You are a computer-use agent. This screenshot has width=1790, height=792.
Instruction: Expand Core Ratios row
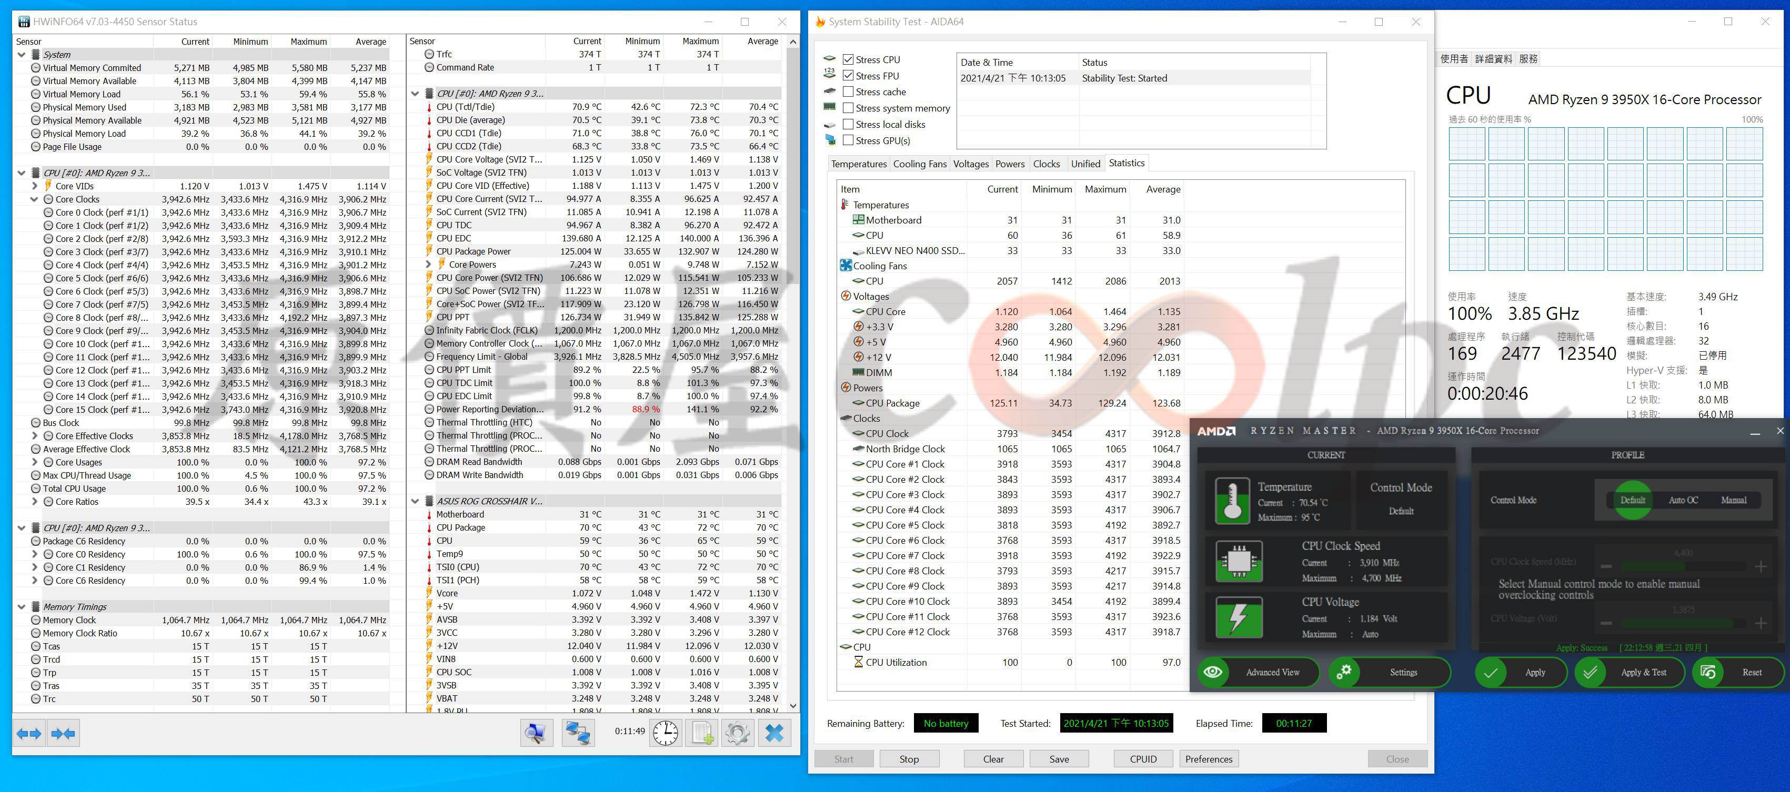(35, 502)
